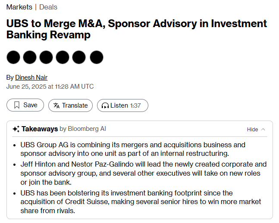Click the UBS article headline
Image resolution: width=279 pixels, height=223 pixels.
(x=136, y=29)
